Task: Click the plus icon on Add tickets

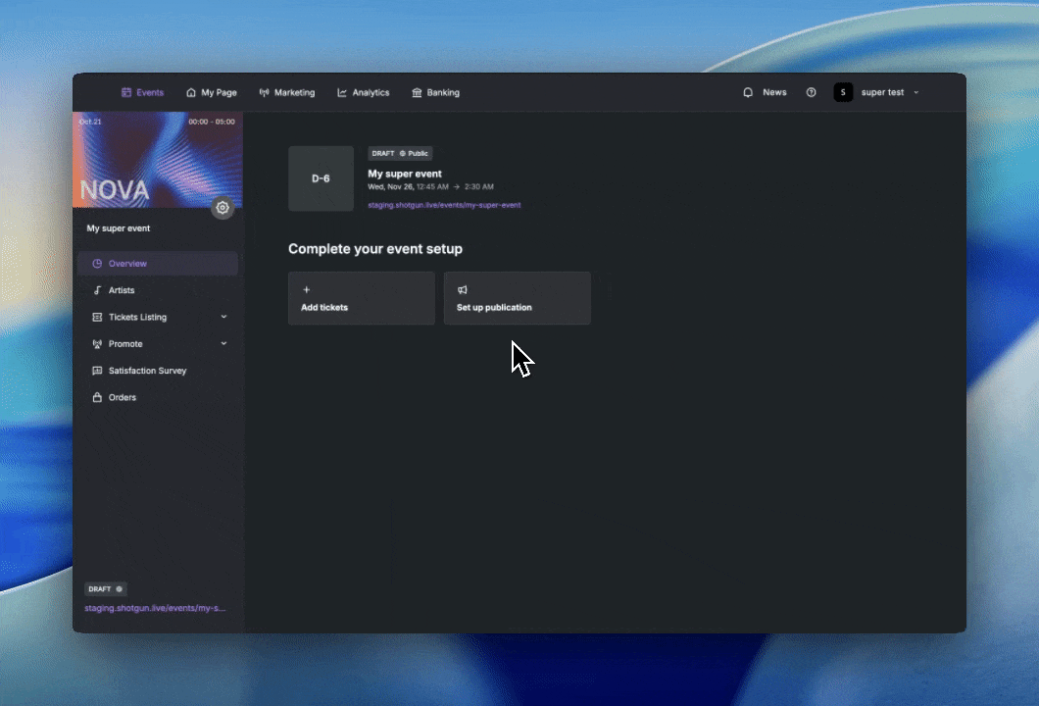Action: pos(306,289)
